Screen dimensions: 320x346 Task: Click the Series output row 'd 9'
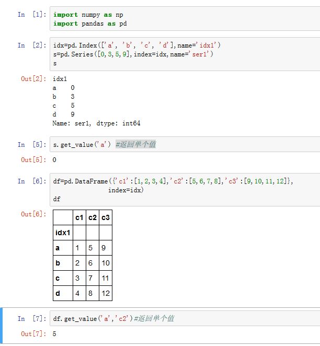(64, 114)
